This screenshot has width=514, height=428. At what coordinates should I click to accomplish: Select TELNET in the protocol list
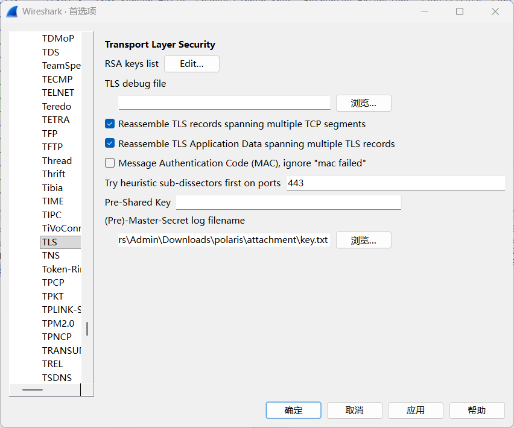(x=58, y=93)
